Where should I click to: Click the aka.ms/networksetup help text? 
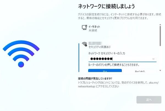[118, 84]
